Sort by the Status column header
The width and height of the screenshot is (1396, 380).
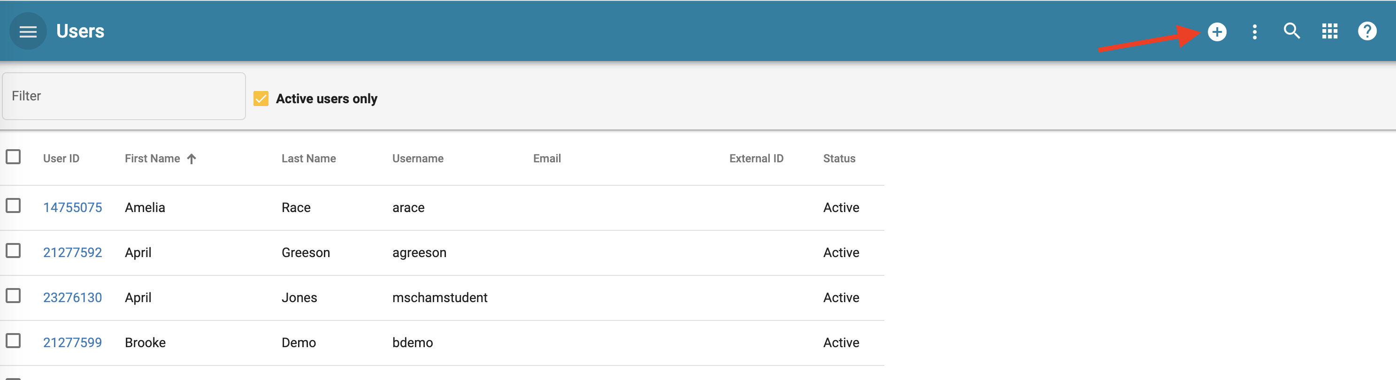click(839, 159)
